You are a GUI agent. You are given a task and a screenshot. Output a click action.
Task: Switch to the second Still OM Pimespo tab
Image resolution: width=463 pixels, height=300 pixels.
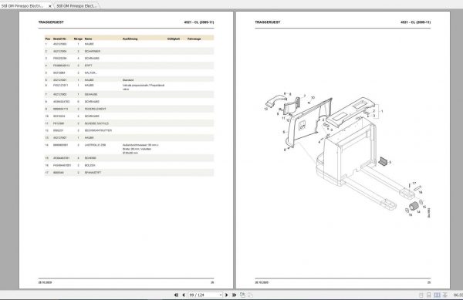tap(76, 6)
